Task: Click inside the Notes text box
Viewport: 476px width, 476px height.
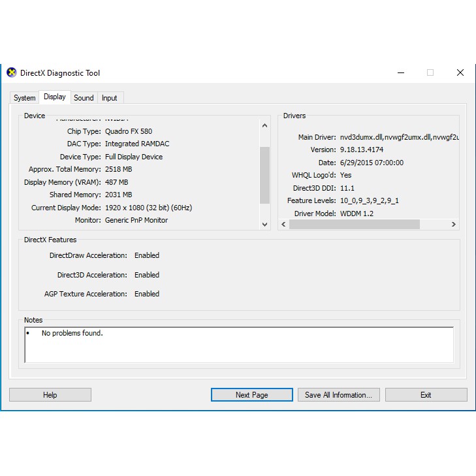Action: point(238,345)
